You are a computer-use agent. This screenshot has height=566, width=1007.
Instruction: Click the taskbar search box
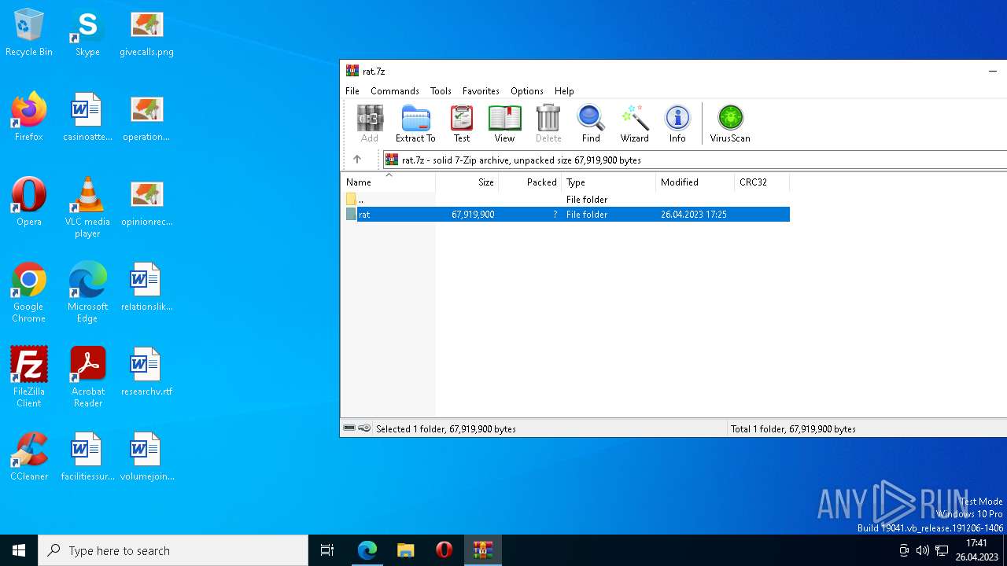(x=173, y=550)
